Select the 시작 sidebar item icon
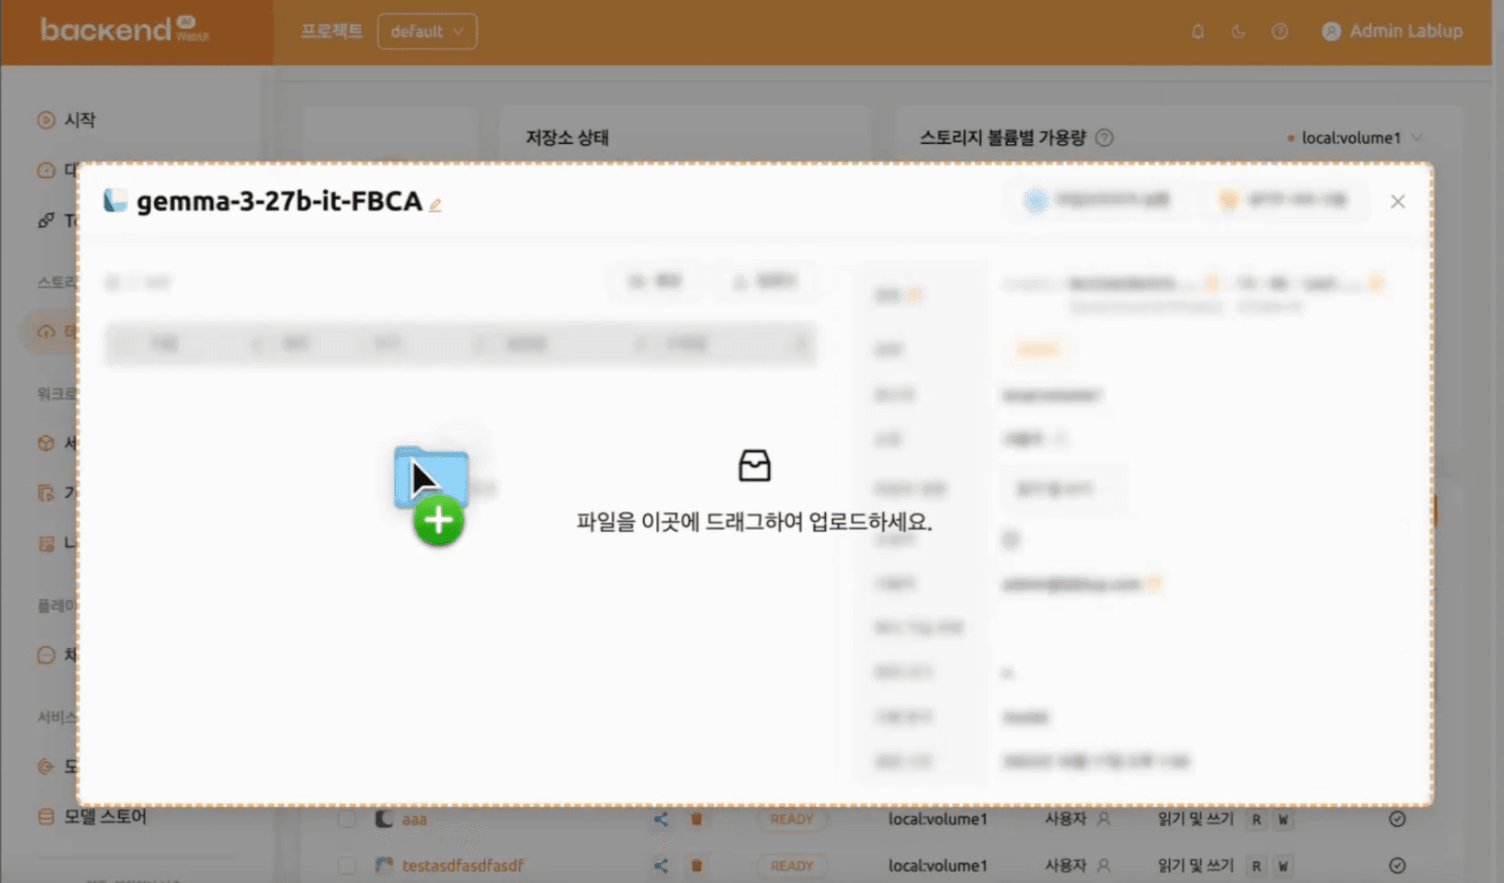 (45, 120)
